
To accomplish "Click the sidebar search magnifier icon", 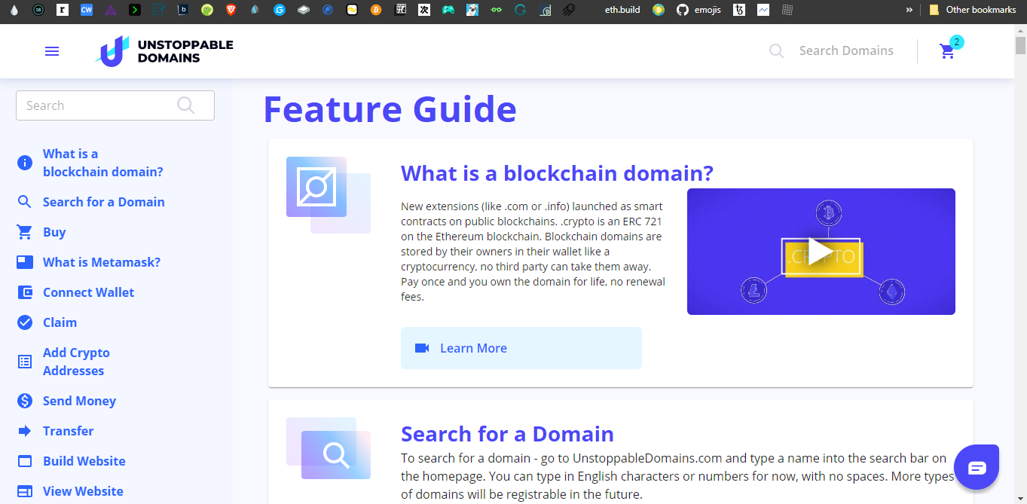I will coord(185,105).
